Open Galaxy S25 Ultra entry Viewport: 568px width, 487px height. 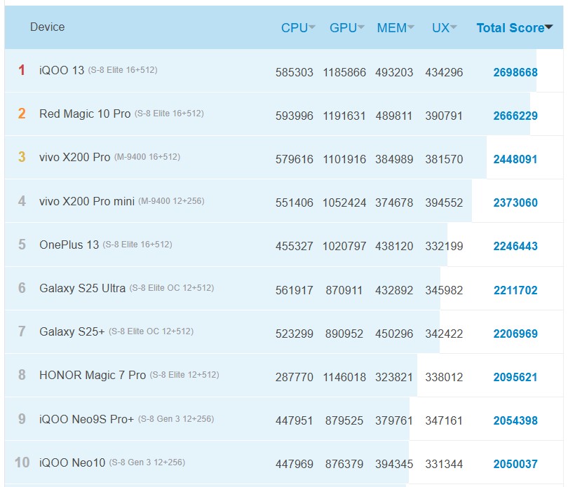tap(82, 288)
